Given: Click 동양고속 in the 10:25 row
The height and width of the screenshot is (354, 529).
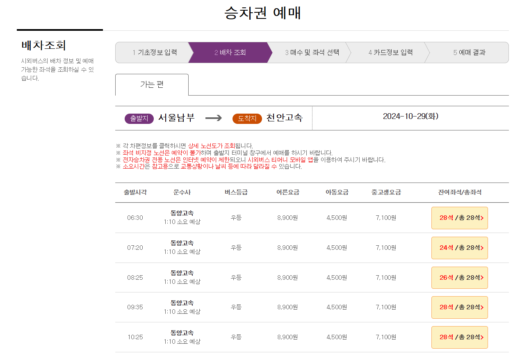Looking at the screenshot, I should pyautogui.click(x=182, y=333).
